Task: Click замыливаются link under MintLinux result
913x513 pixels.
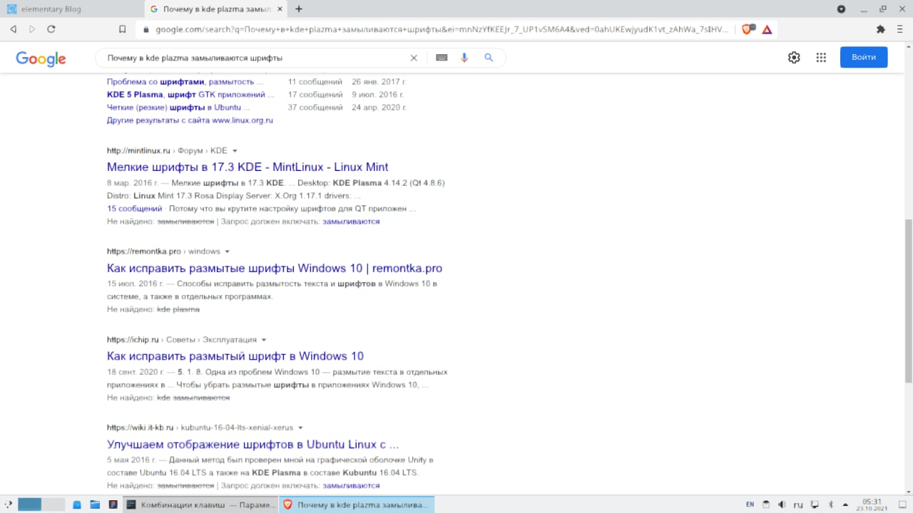Action: pos(351,222)
